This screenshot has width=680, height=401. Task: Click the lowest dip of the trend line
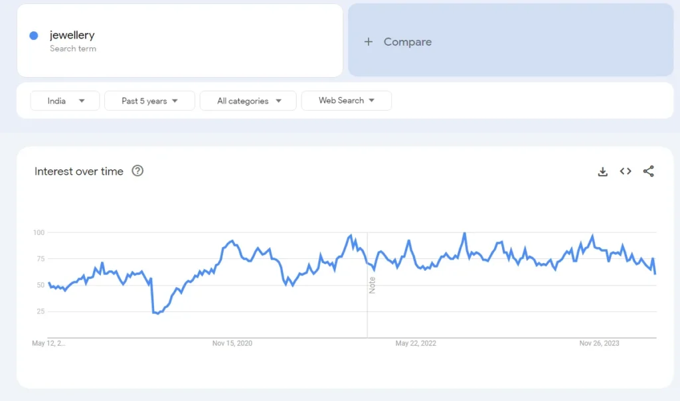point(157,313)
